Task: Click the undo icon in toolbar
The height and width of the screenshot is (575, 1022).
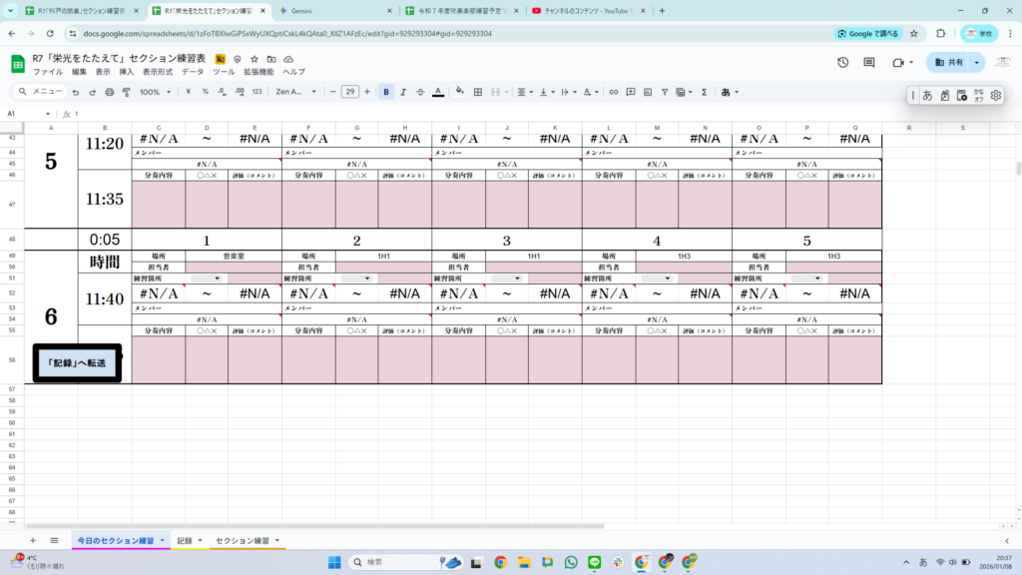Action: click(x=76, y=92)
